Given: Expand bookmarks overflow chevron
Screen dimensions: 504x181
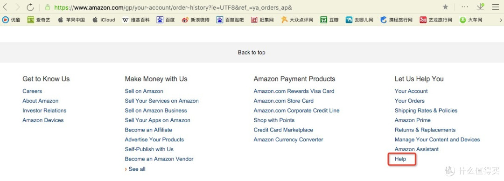Looking at the screenshot, I should 500,20.
